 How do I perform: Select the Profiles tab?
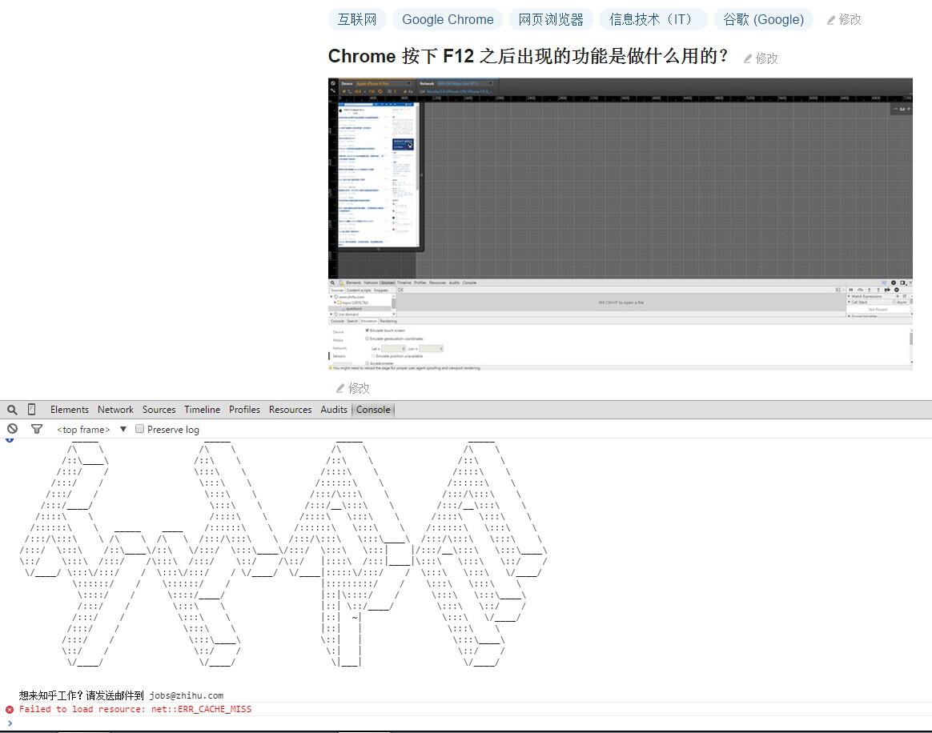[244, 409]
